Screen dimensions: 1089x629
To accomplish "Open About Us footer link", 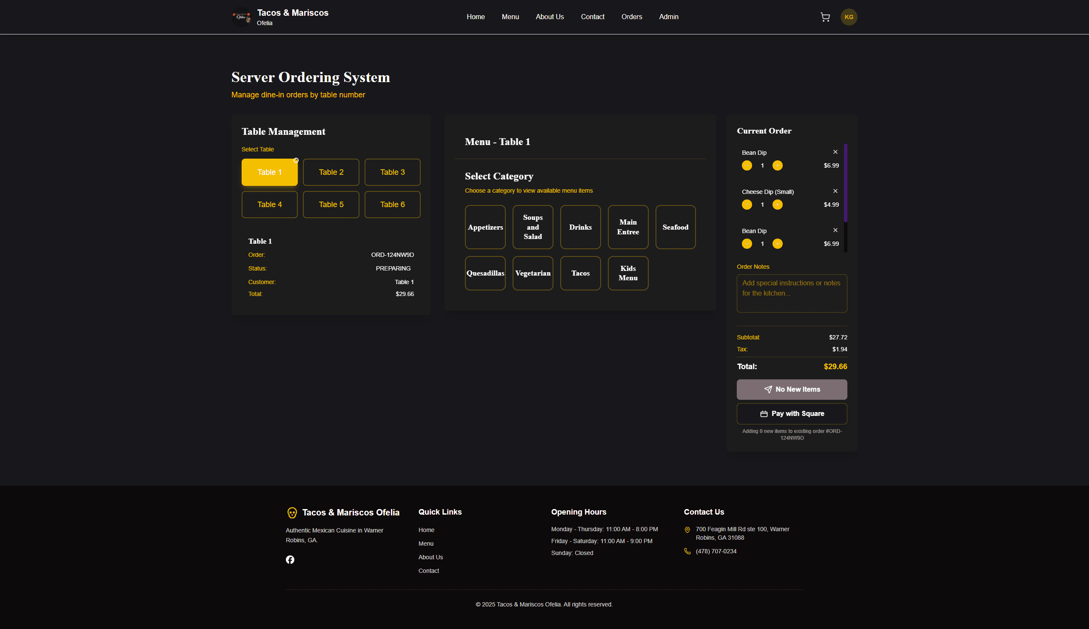I will [430, 557].
